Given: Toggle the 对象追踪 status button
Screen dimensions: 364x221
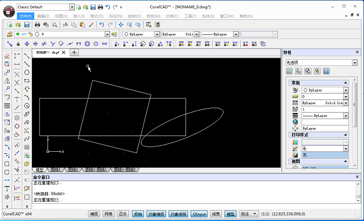Looking at the screenshot, I should point(178,214).
